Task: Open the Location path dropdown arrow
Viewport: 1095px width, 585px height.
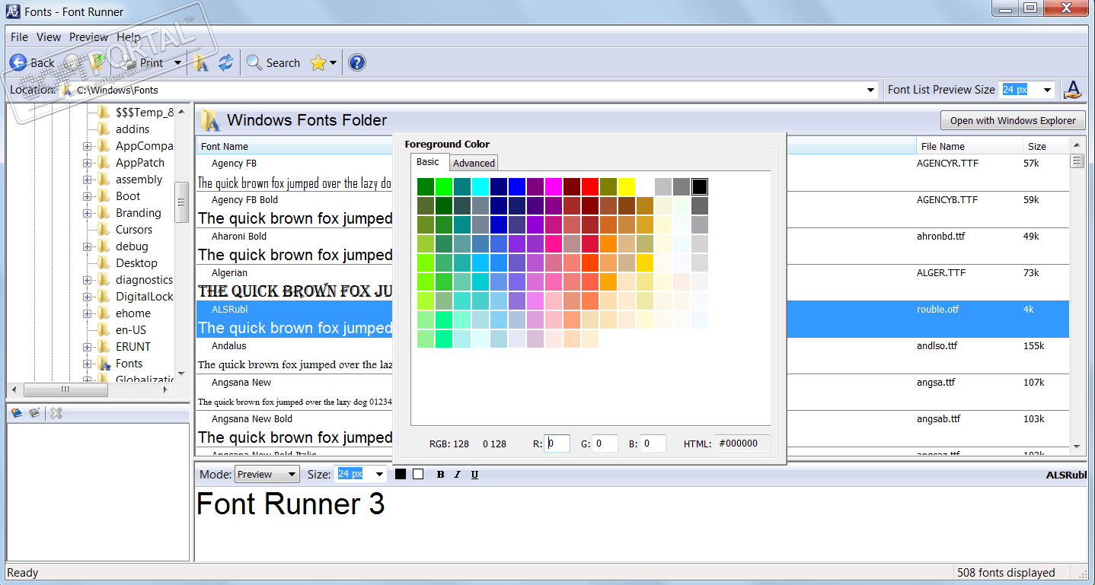Action: tap(871, 90)
